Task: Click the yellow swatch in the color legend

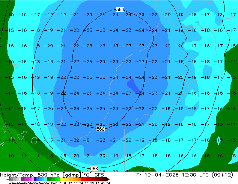Action: click(62, 179)
